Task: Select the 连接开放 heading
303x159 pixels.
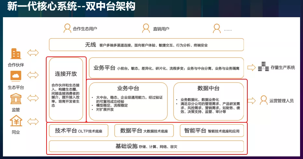Action: (x=66, y=74)
